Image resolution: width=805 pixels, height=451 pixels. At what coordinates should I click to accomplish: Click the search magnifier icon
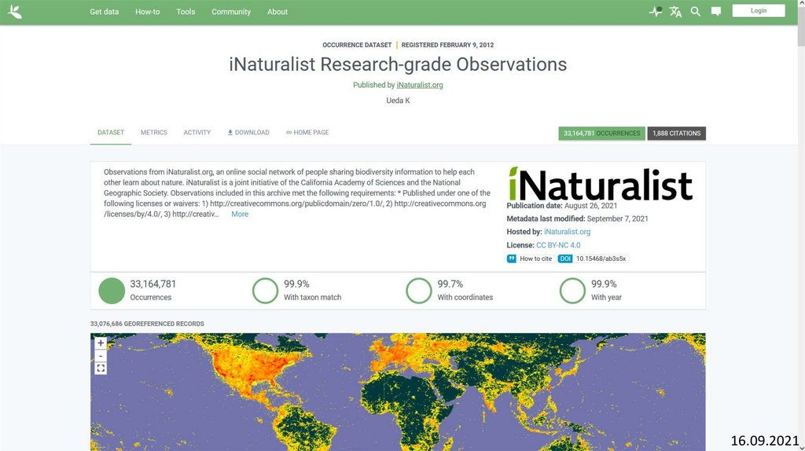(x=696, y=12)
